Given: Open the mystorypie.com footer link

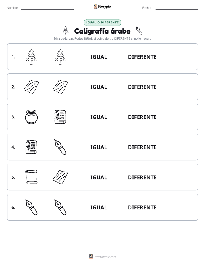Looking at the screenshot, I should click(105, 257).
